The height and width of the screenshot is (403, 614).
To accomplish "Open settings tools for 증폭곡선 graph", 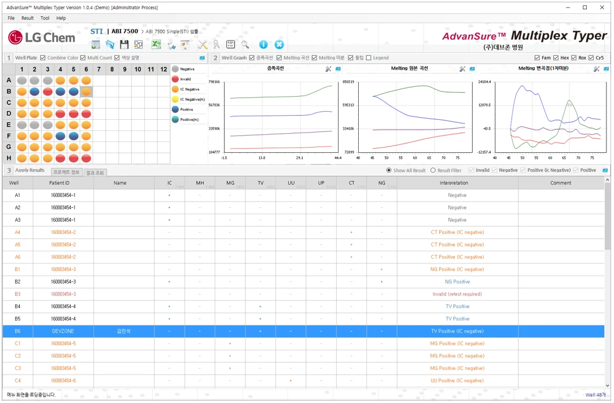I will (x=328, y=69).
